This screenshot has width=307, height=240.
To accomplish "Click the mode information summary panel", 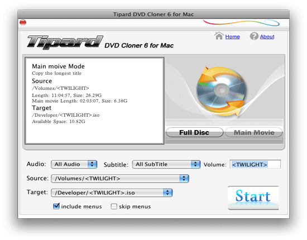I will 94,101.
